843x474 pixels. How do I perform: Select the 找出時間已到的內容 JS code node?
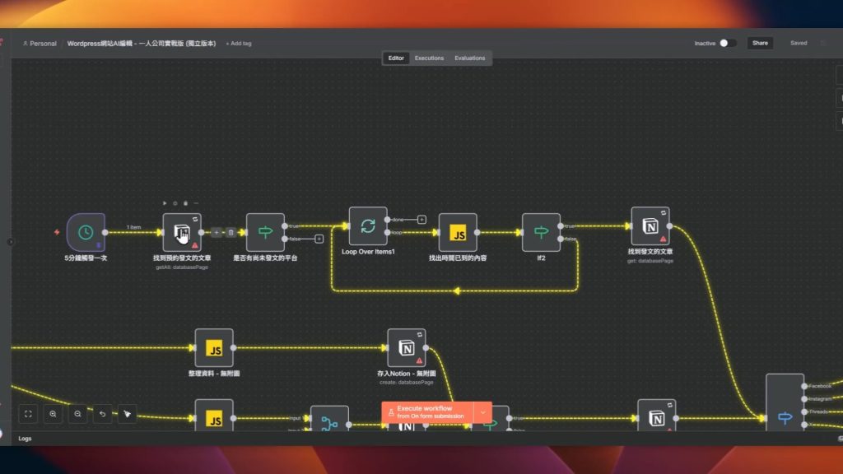[458, 233]
